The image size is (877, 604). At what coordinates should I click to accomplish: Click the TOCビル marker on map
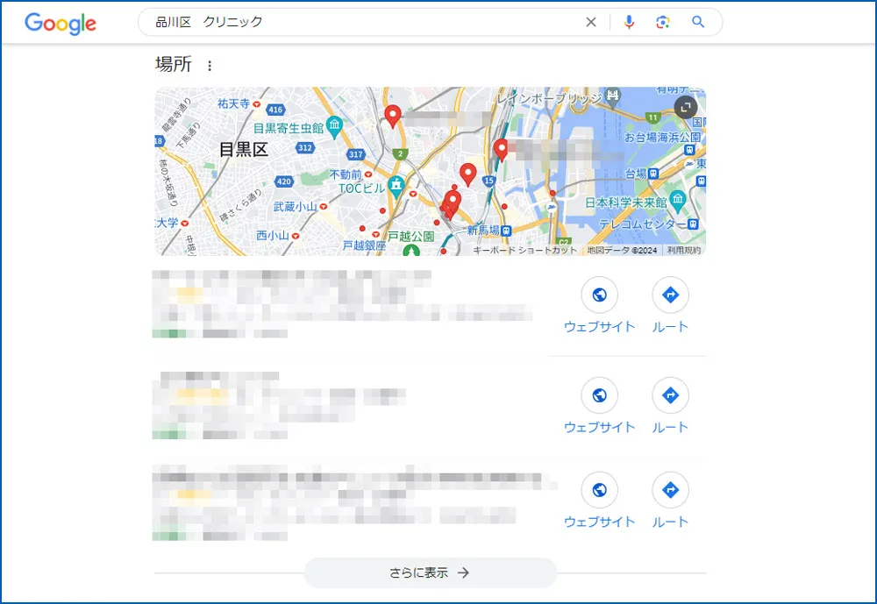coord(396,187)
